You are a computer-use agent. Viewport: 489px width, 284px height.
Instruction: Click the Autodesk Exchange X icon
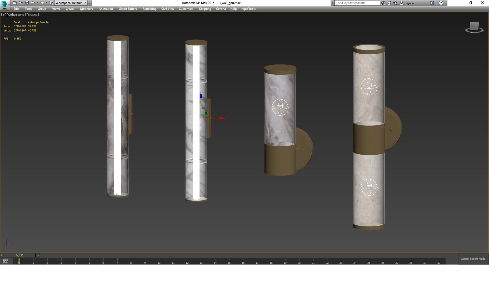[x=432, y=3]
